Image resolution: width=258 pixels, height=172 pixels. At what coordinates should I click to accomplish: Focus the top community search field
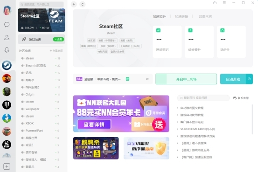pos(42,5)
